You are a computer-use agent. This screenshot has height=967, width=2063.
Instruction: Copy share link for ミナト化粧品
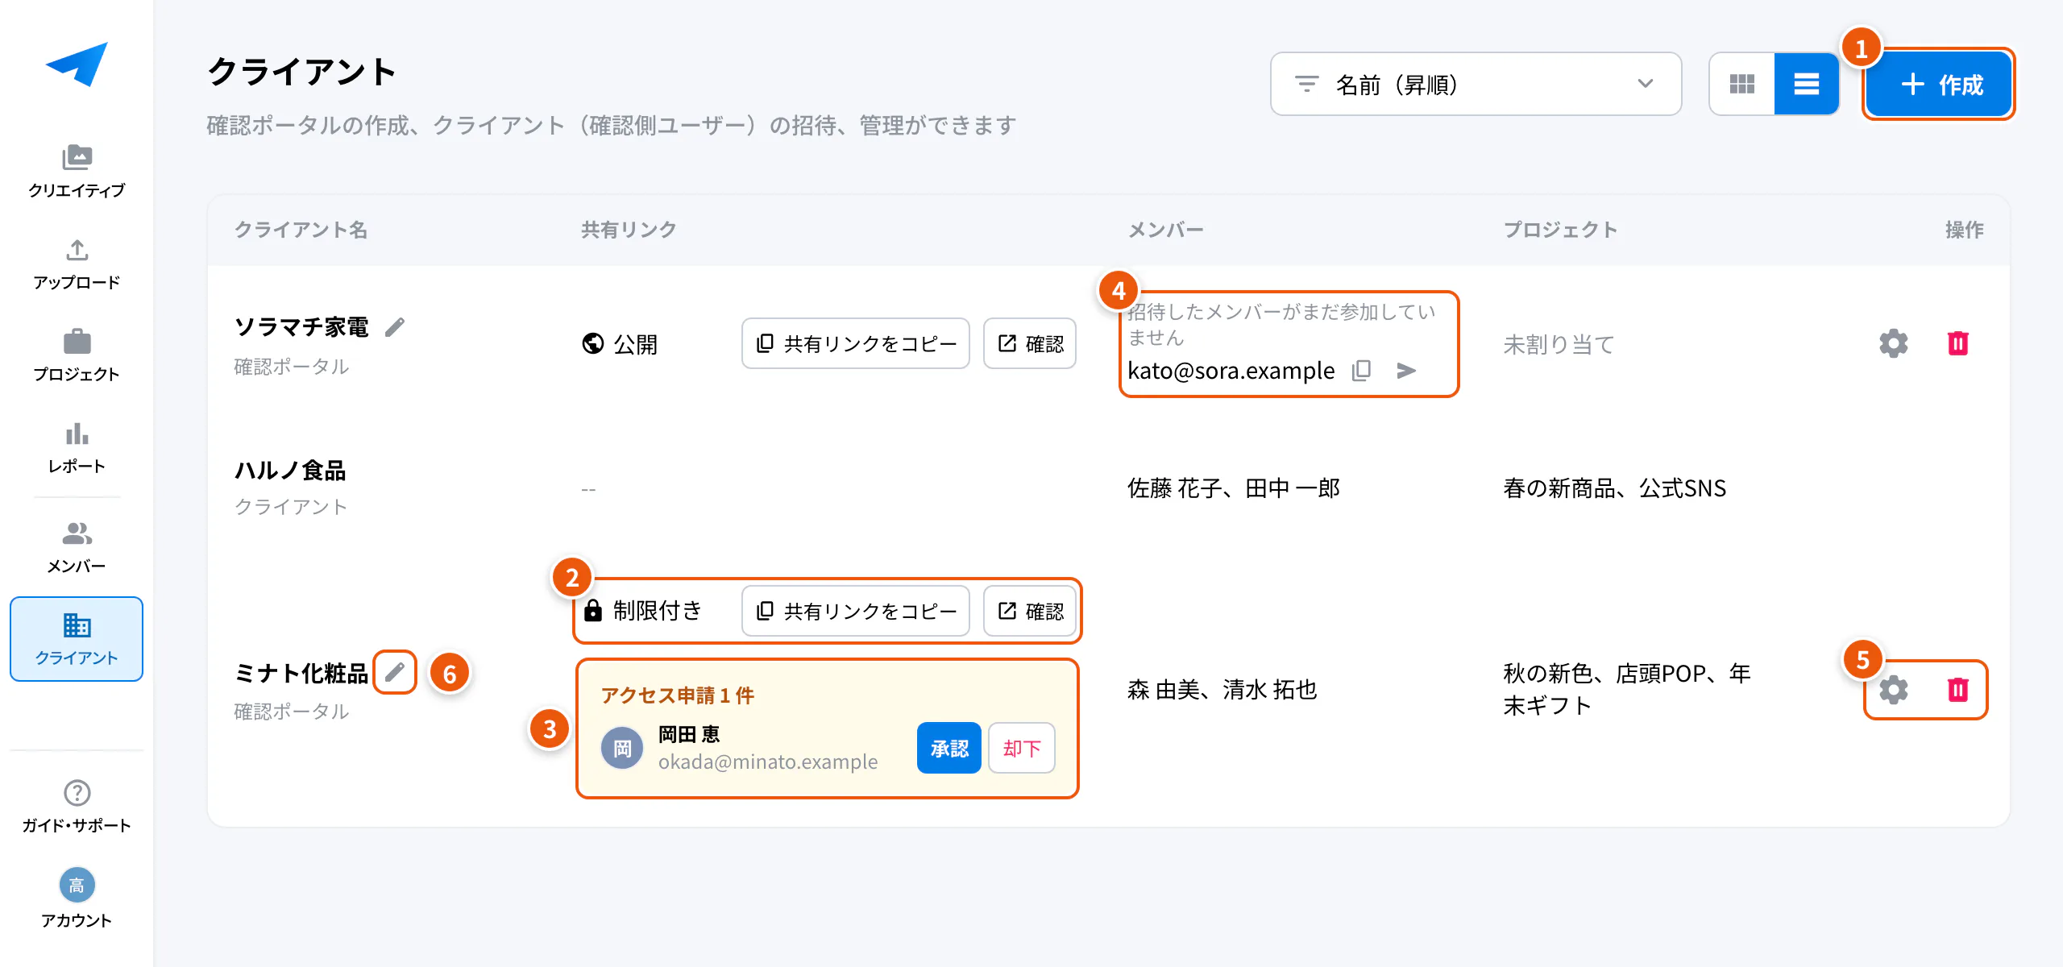(856, 611)
